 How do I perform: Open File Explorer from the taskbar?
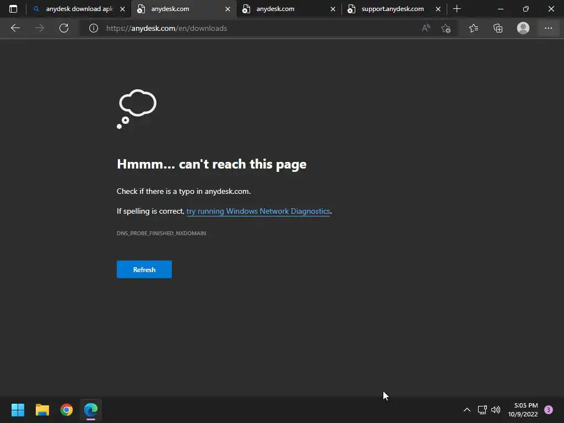tap(42, 410)
